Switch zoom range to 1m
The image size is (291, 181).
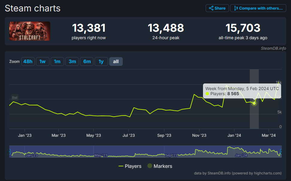tap(57, 62)
